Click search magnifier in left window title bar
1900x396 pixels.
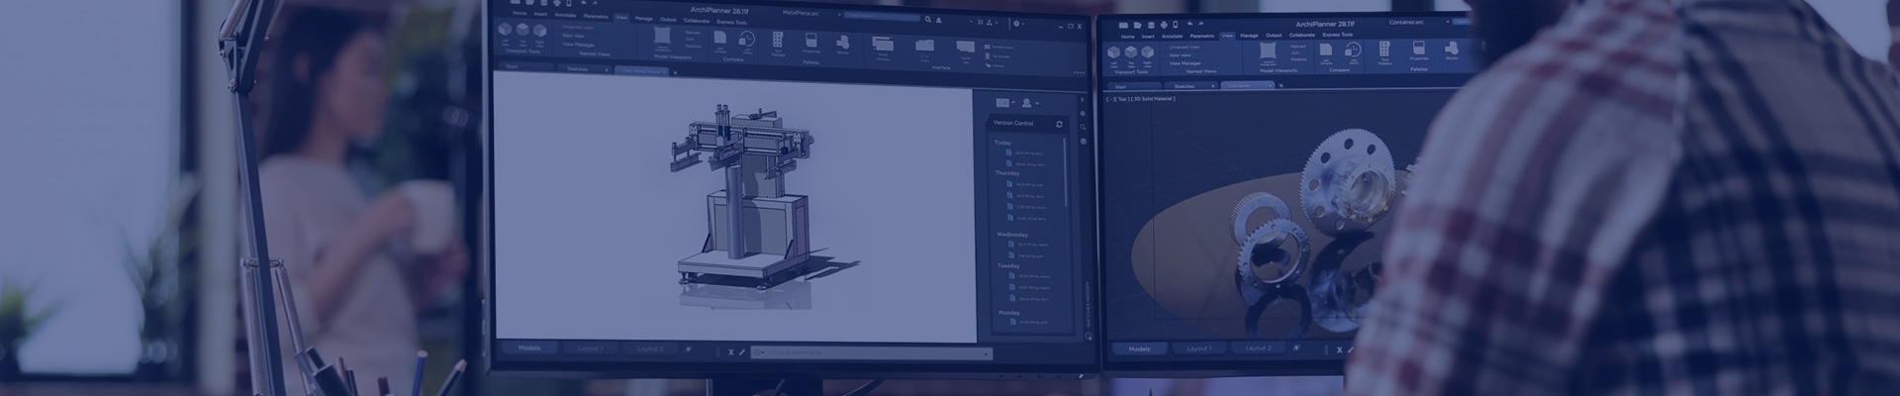[x=928, y=19]
